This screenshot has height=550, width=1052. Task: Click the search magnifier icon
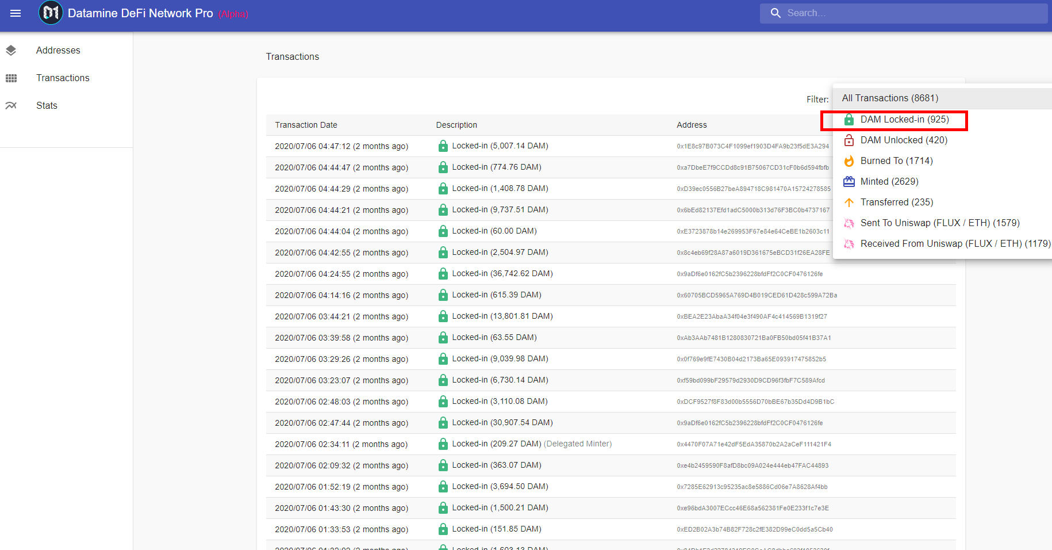coord(775,13)
